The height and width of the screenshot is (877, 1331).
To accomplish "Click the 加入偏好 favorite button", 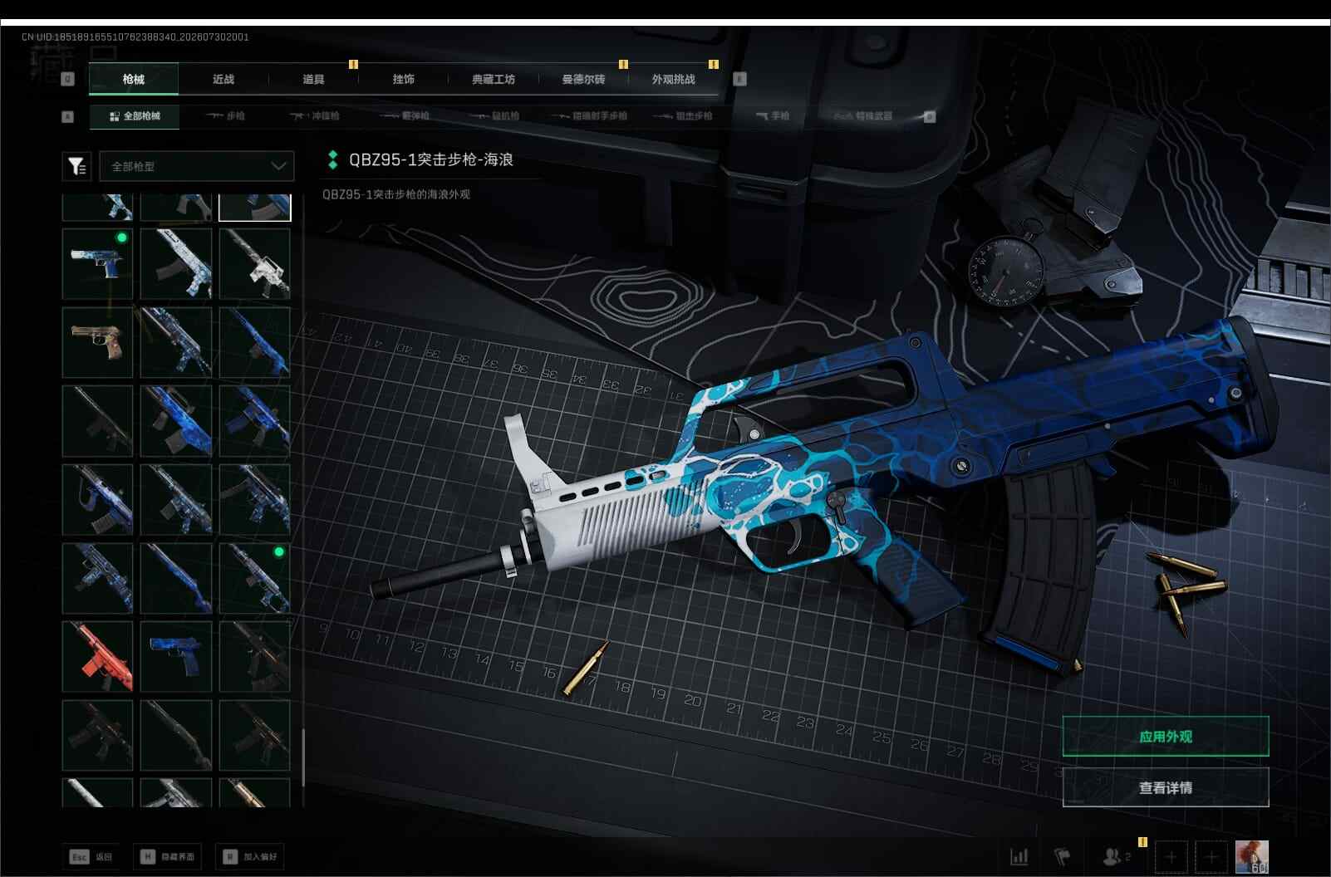I will point(250,856).
